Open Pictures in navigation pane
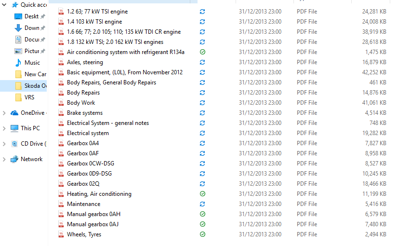This screenshot has height=246, width=397. tap(32, 51)
